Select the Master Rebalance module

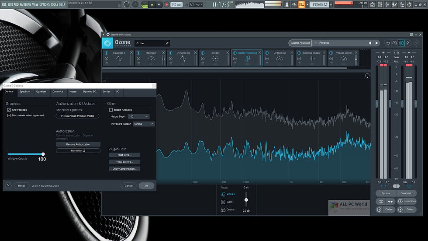click(x=247, y=59)
